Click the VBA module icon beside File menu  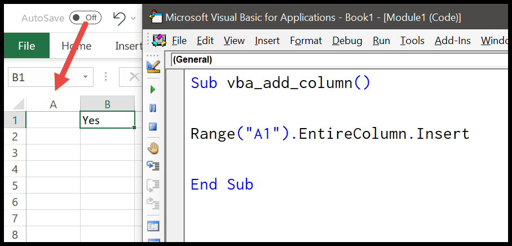pyautogui.click(x=160, y=41)
